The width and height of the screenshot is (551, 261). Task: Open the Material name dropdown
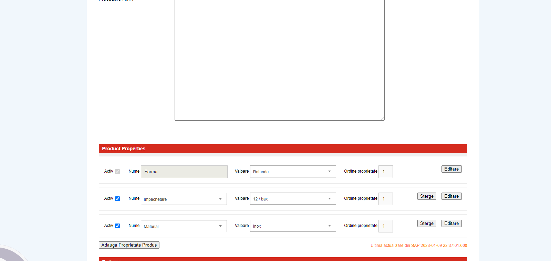[x=184, y=226]
